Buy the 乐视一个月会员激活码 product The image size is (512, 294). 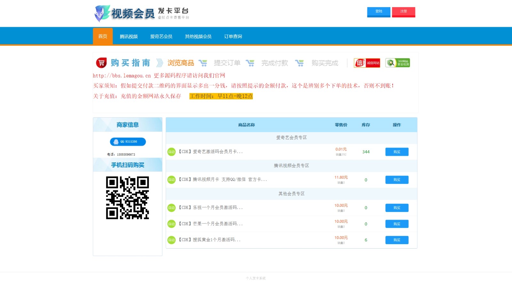397,208
